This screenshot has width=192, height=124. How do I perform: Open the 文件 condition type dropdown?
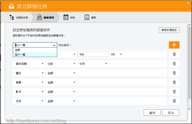[x=29, y=101]
